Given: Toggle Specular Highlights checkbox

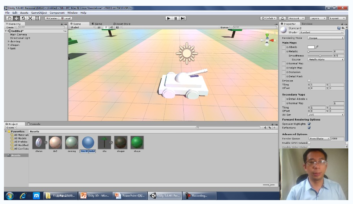Looking at the screenshot, I should pos(309,124).
